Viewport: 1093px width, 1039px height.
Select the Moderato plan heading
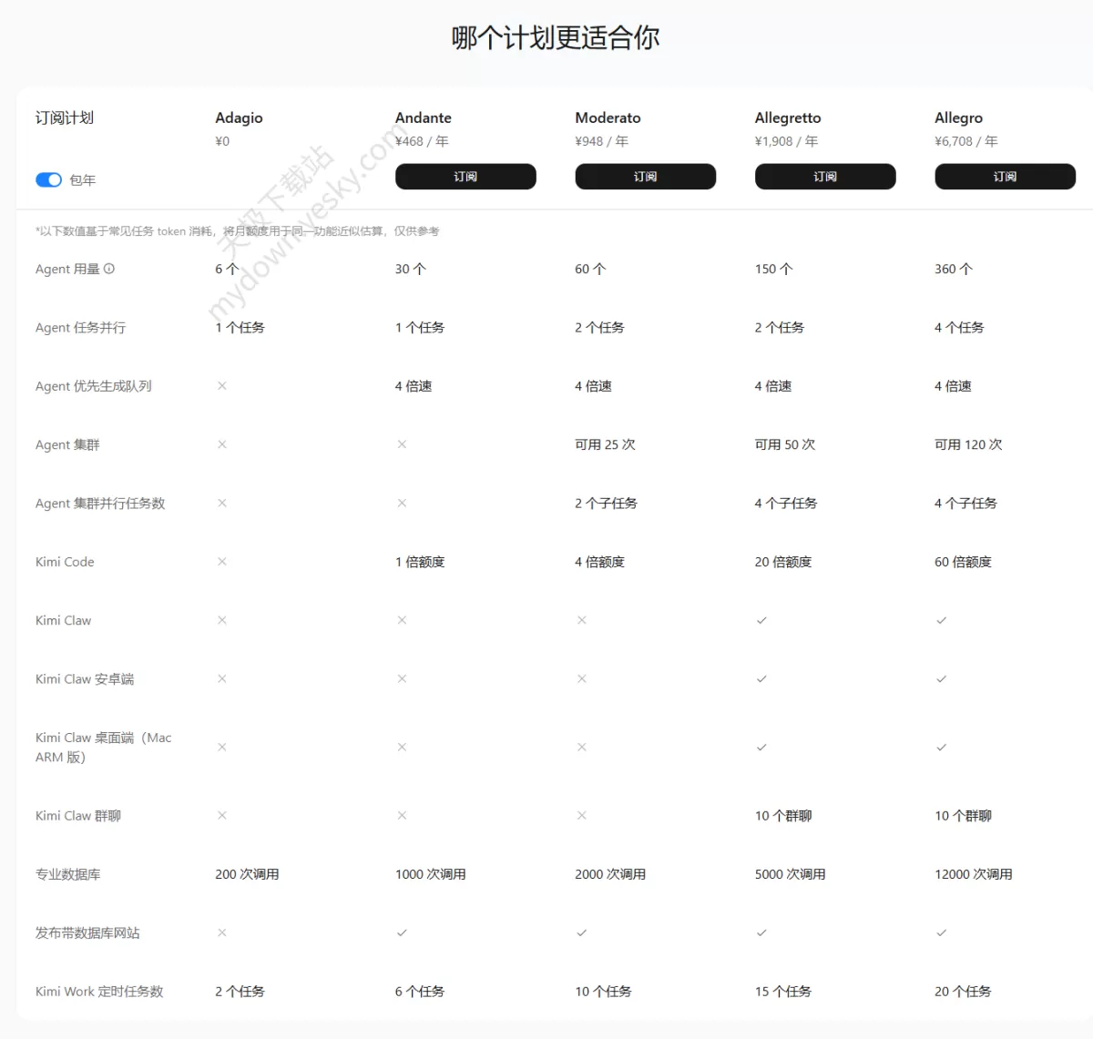[x=608, y=118]
